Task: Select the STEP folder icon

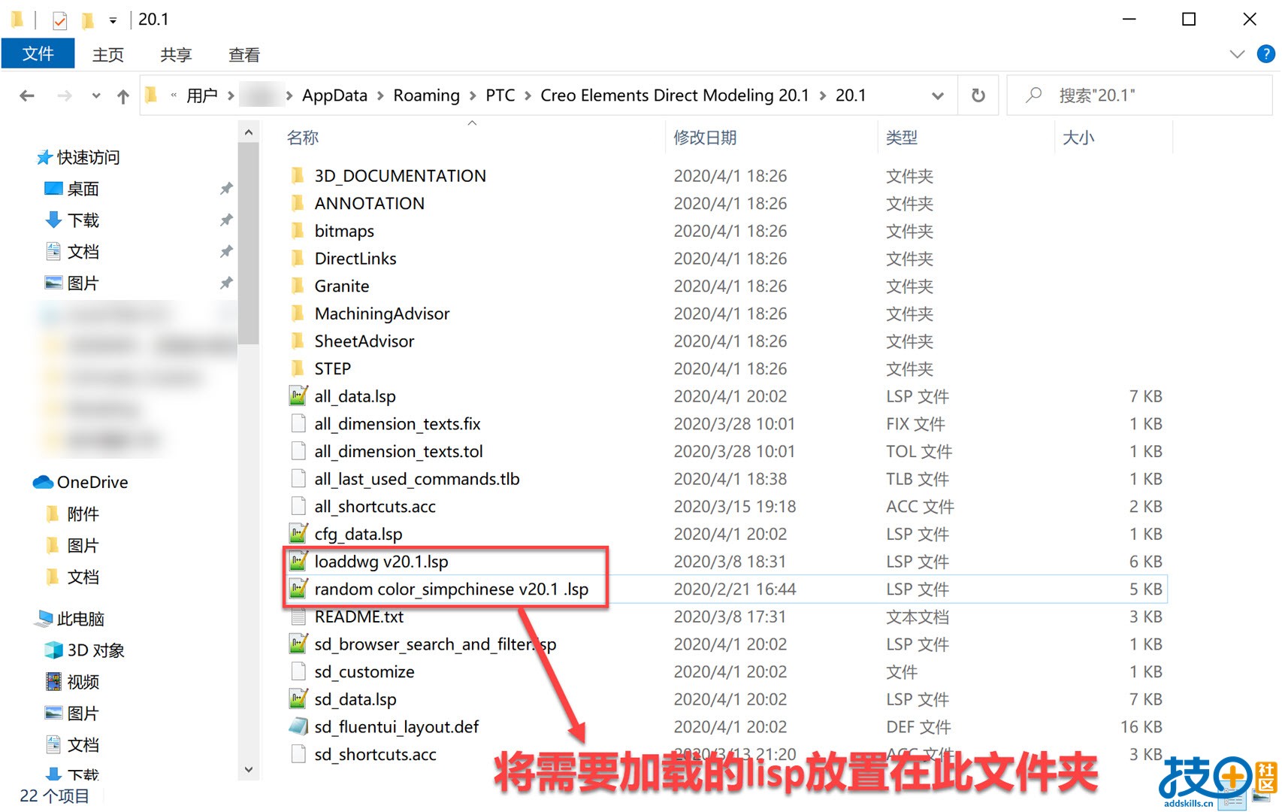Action: [298, 368]
